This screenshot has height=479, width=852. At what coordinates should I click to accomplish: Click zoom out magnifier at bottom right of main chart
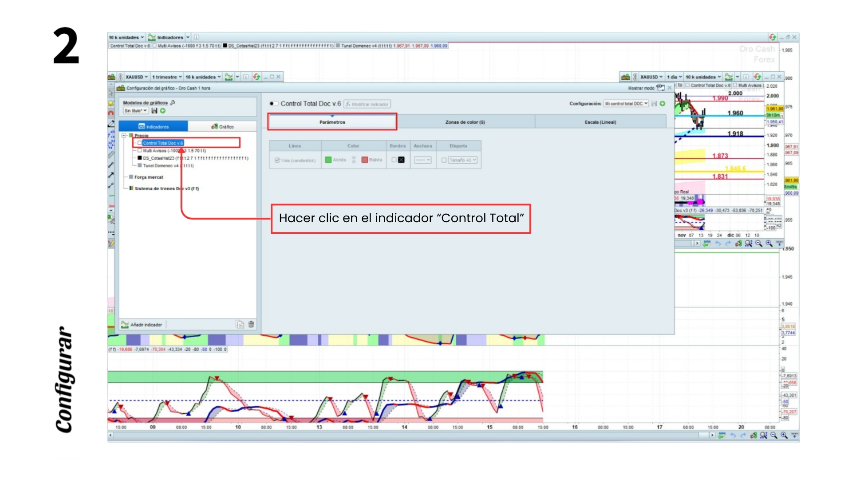[x=774, y=435]
